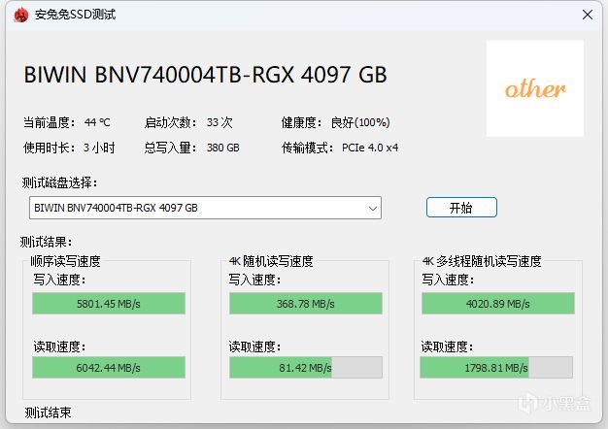
Task: Click the 4K random read speed bar
Action: point(305,368)
